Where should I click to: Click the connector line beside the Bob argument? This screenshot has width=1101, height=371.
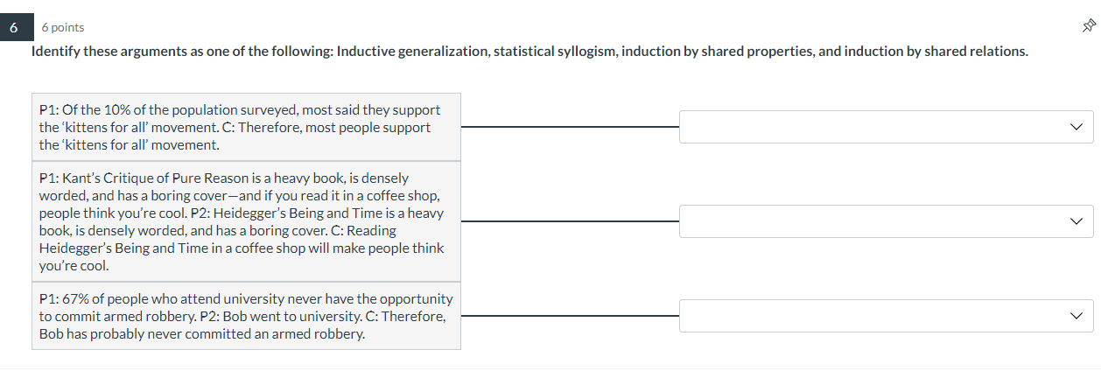click(570, 315)
